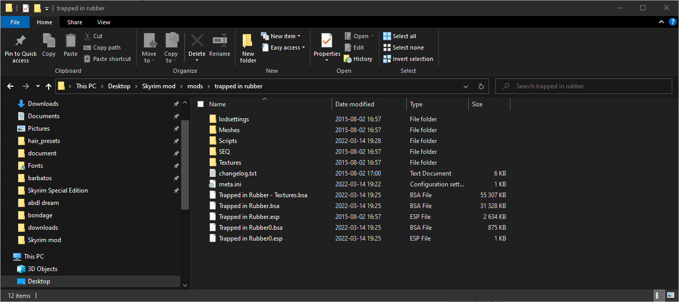
Task: Collapse the ribbon with chevron
Action: [661, 22]
